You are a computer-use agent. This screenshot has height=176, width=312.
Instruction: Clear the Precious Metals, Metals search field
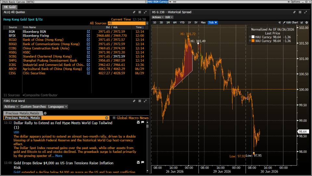(x=107, y=118)
